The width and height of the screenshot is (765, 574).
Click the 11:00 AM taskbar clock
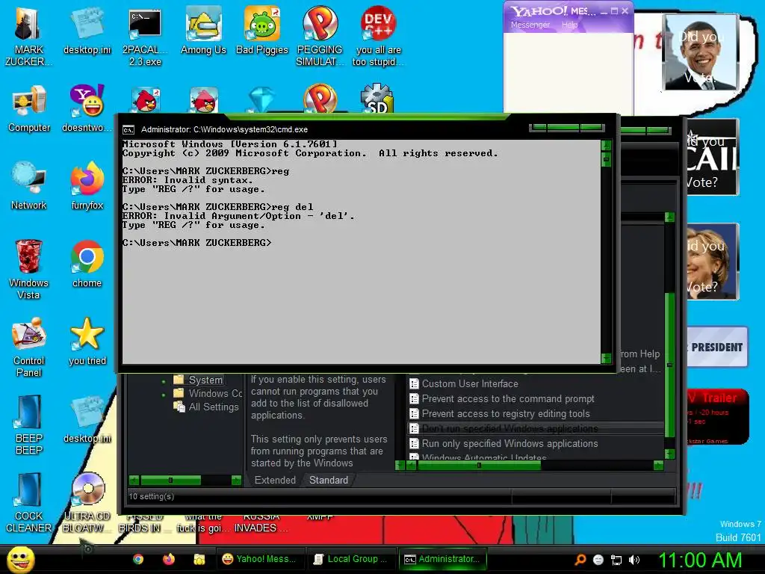[x=701, y=560]
